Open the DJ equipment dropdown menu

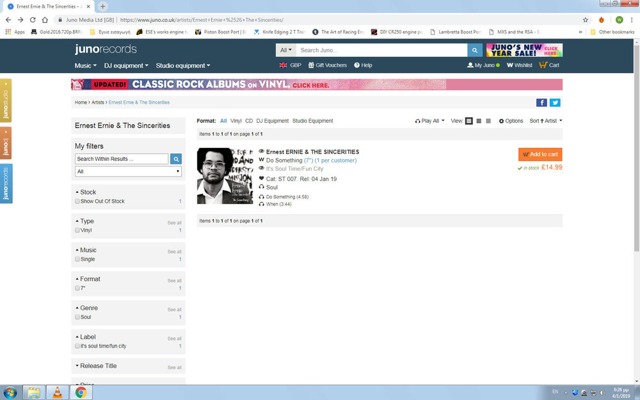[126, 65]
